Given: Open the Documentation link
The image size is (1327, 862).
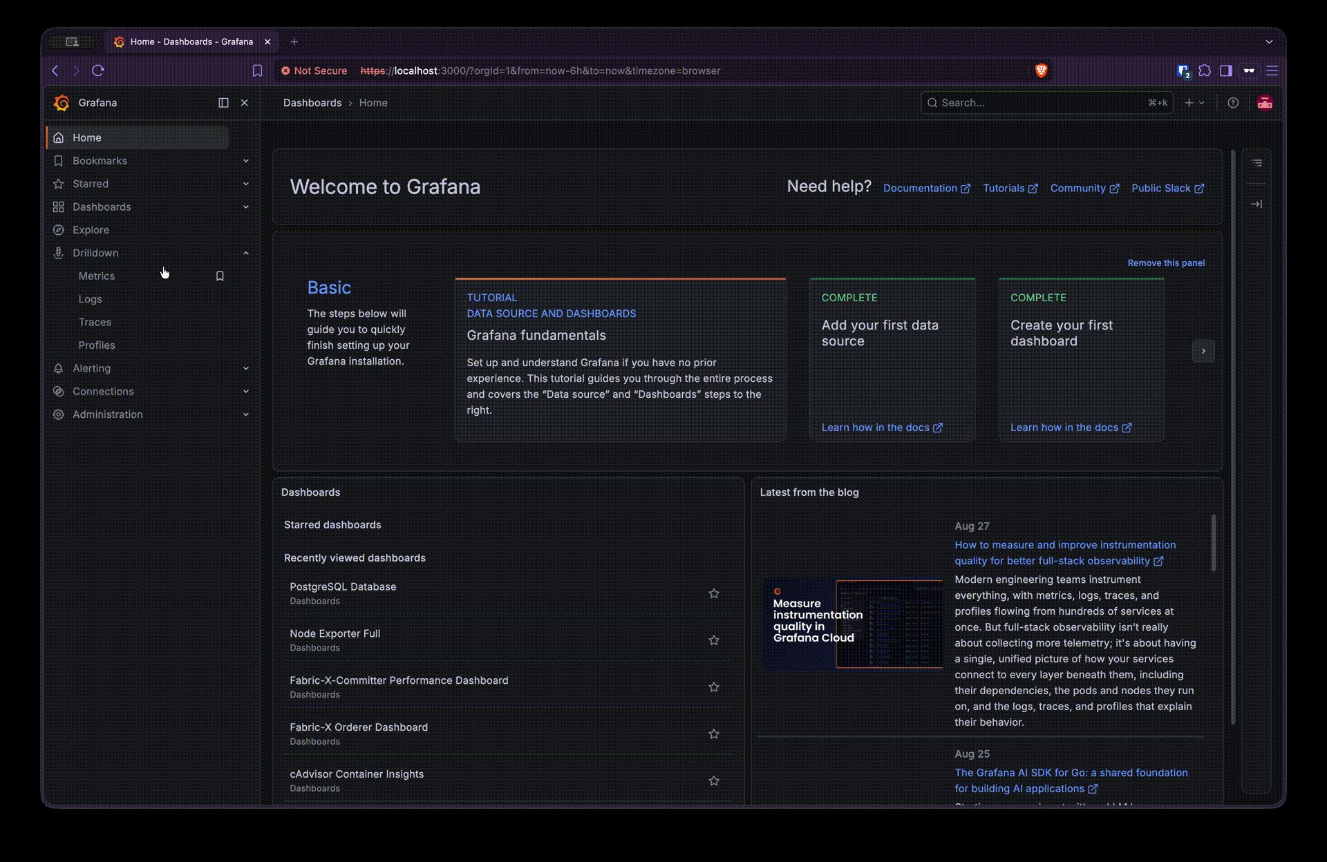Looking at the screenshot, I should [927, 189].
